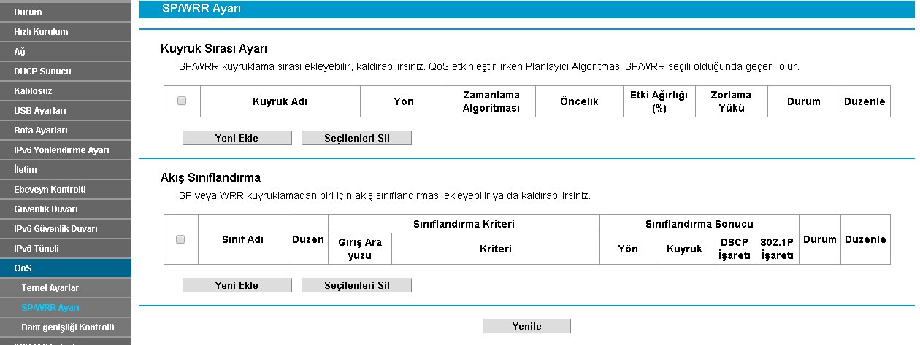This screenshot has height=345, width=920.
Task: Open Bant genişliği Kontrolü submenu
Action: (x=68, y=327)
